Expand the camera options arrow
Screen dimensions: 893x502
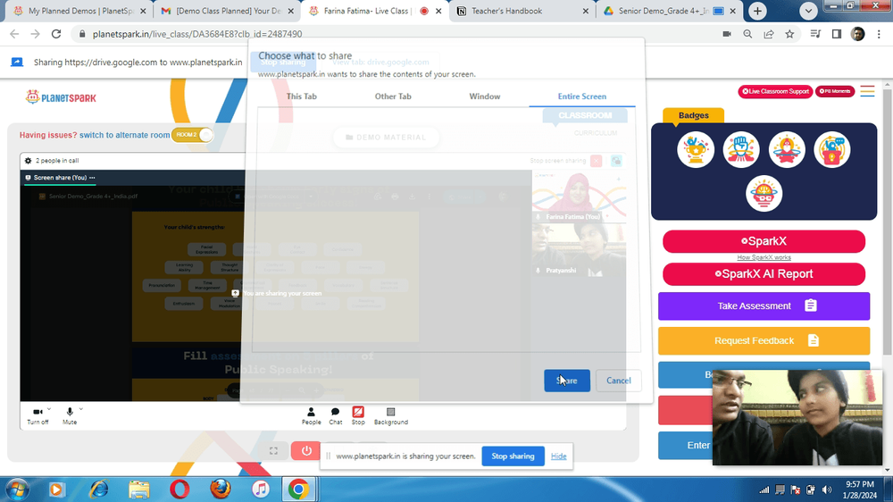pyautogui.click(x=49, y=409)
